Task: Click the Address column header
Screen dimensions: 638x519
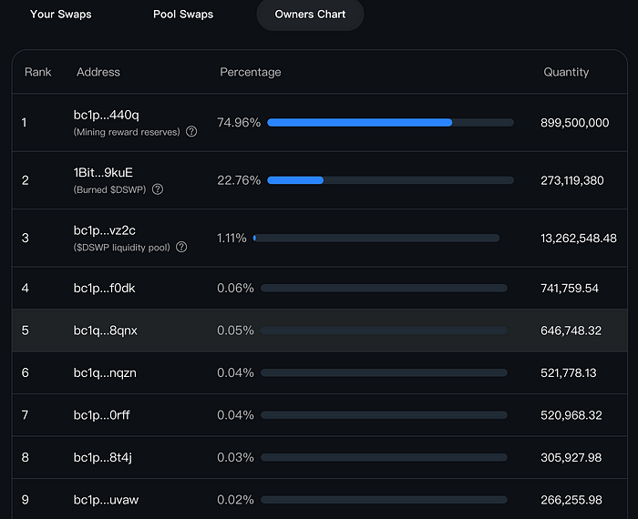Action: pos(98,72)
